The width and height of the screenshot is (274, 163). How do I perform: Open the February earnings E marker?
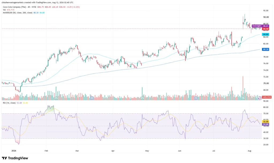point(56,98)
